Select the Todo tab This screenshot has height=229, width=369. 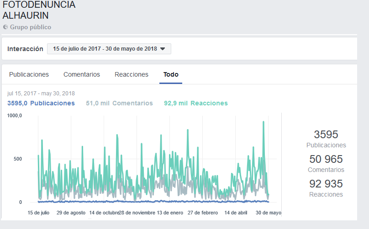171,74
